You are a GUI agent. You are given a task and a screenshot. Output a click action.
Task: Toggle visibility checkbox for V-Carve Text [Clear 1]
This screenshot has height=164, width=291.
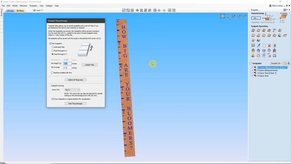pyautogui.click(x=253, y=73)
